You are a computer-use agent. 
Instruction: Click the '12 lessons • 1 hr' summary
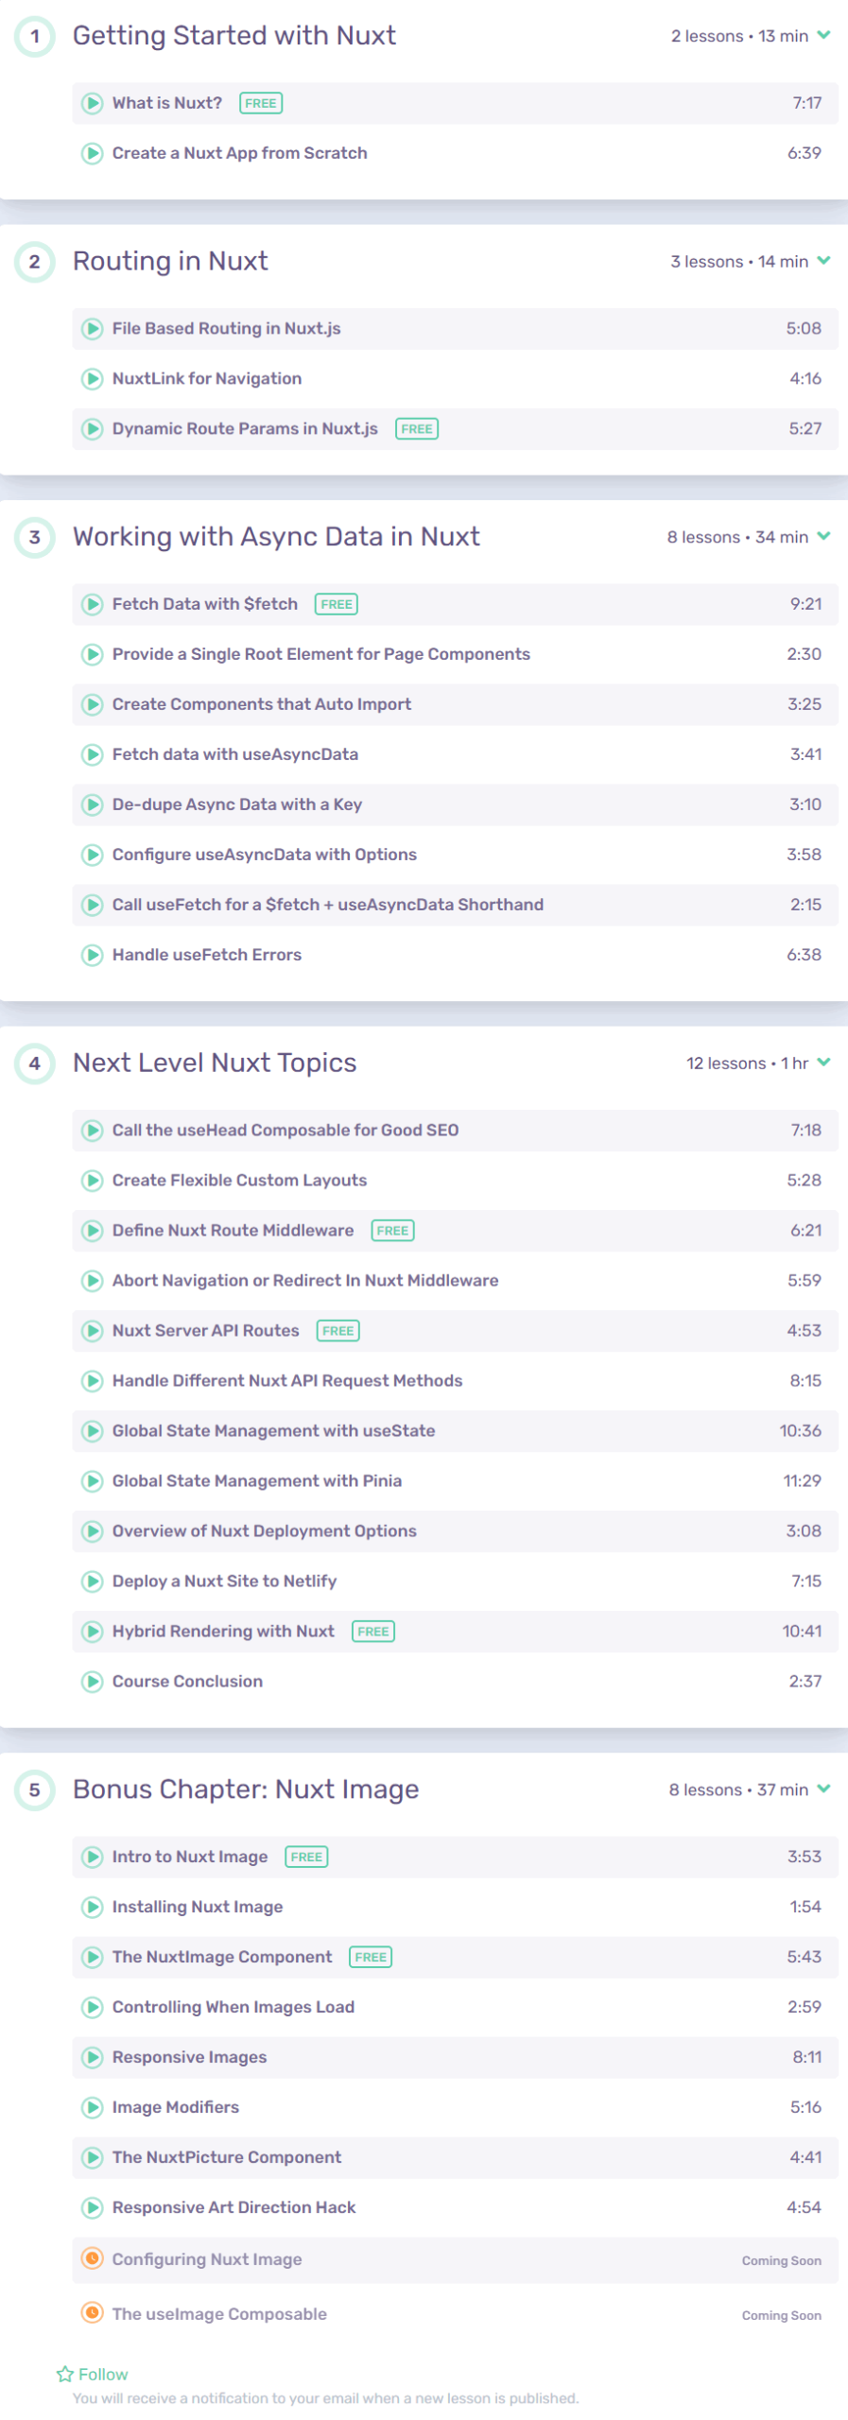tap(747, 1063)
